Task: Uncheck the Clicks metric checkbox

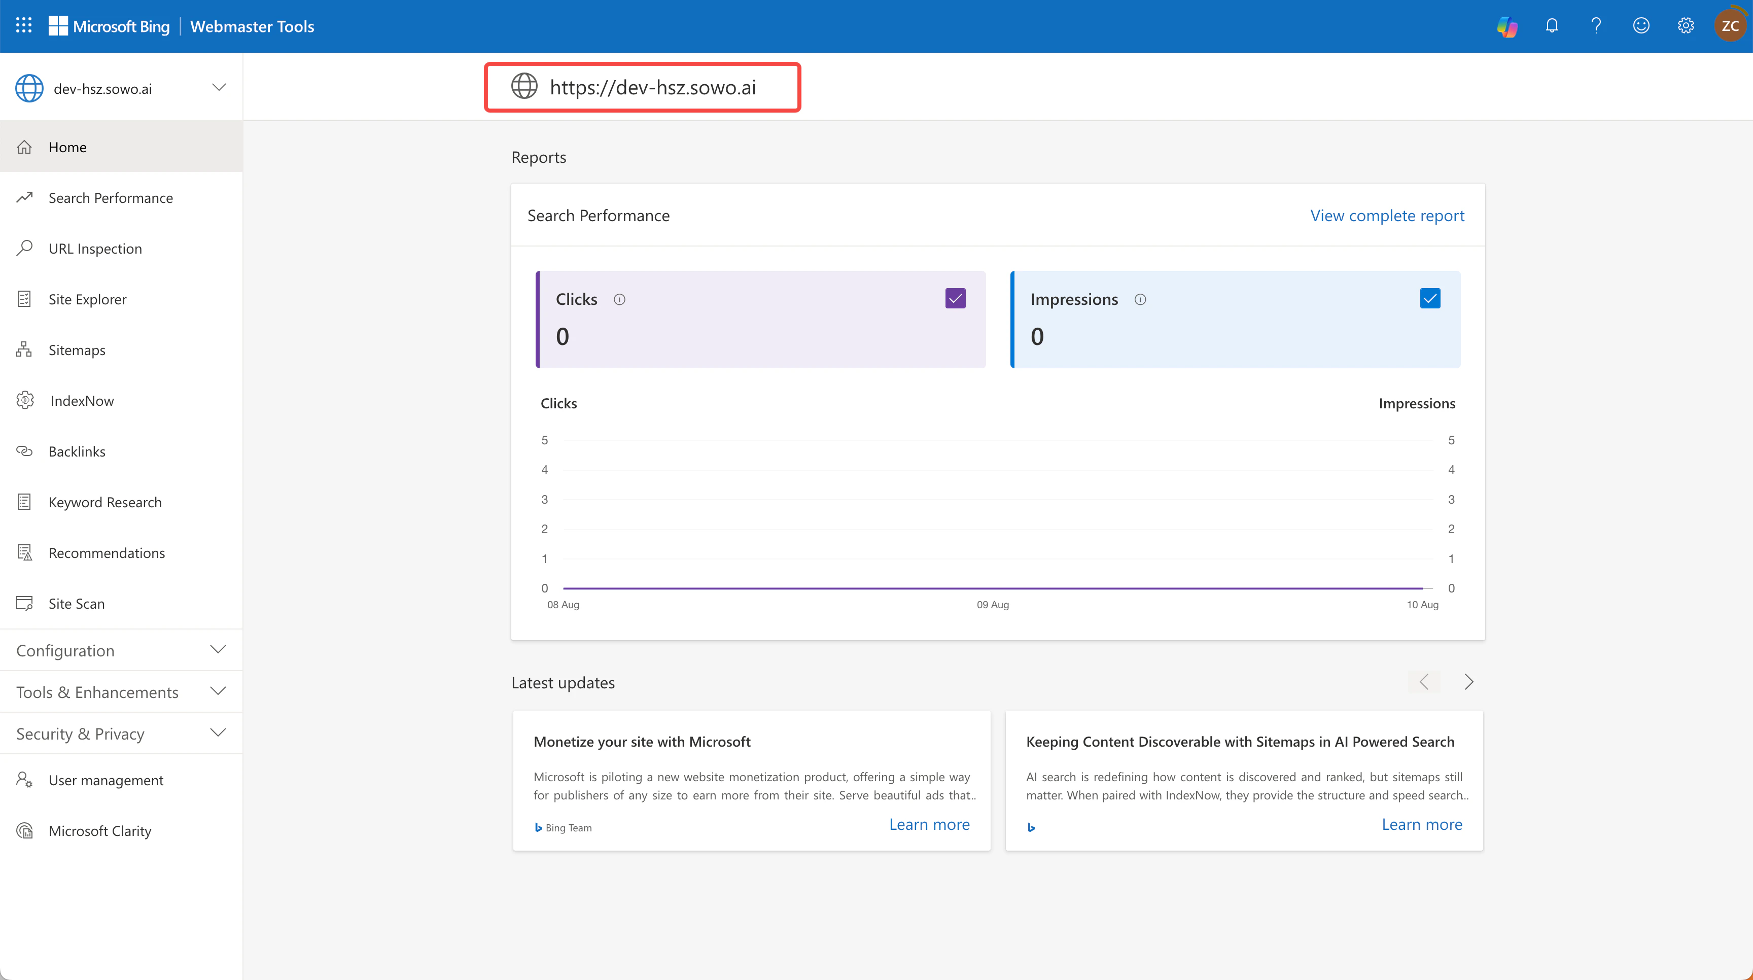Action: pos(955,299)
